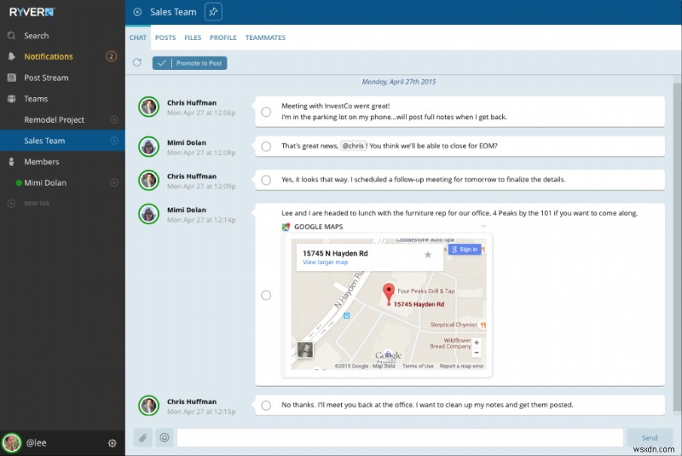The height and width of the screenshot is (456, 682).
Task: Collapse the Google Maps preview chevron
Action: coord(483,227)
